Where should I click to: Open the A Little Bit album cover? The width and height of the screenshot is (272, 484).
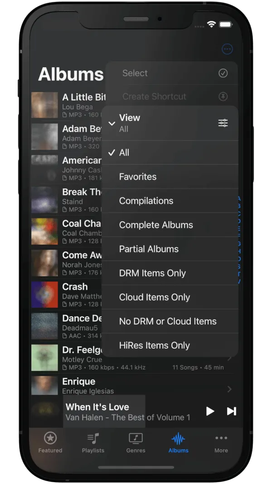coord(45,105)
